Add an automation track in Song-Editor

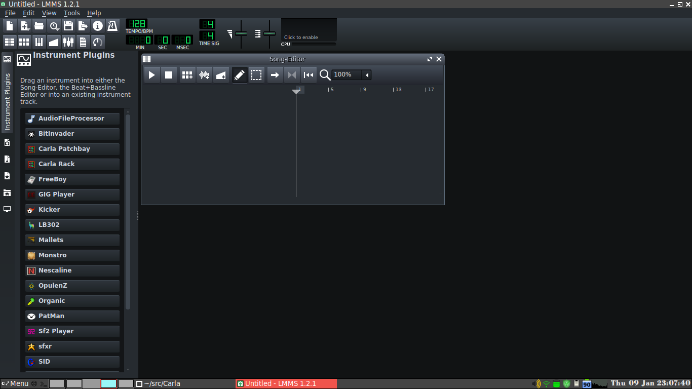pyautogui.click(x=221, y=75)
